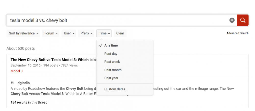View 184 results in this thread
Viewport: 255px width, 111px height.
point(29,102)
